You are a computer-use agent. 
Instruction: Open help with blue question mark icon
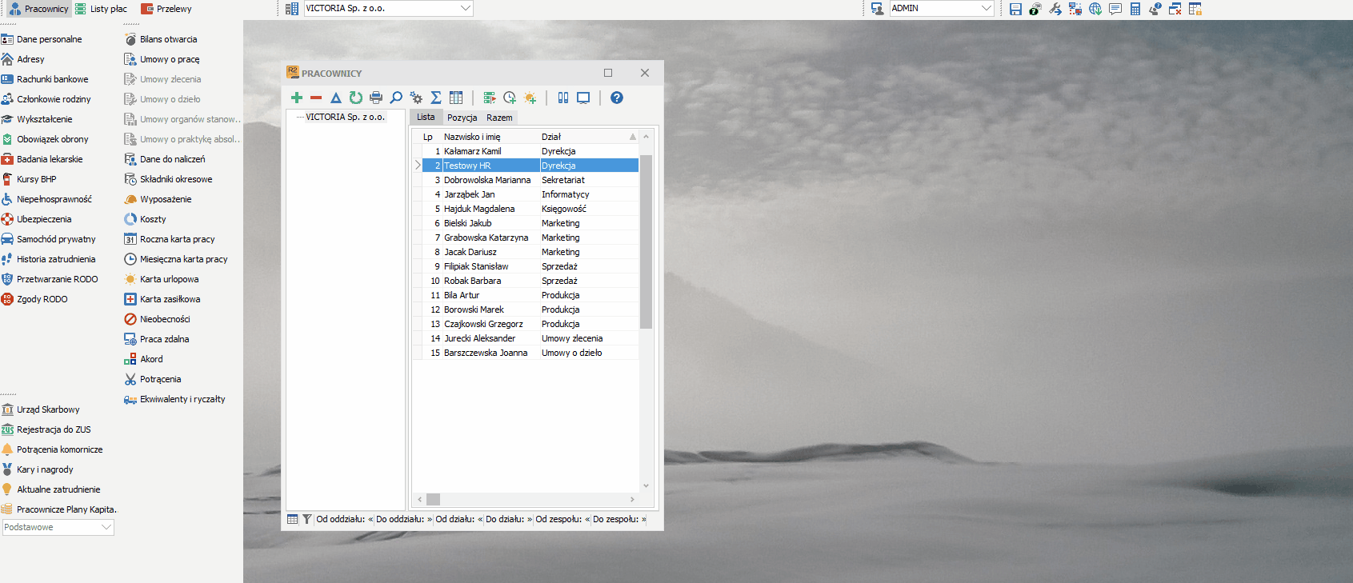pos(617,98)
